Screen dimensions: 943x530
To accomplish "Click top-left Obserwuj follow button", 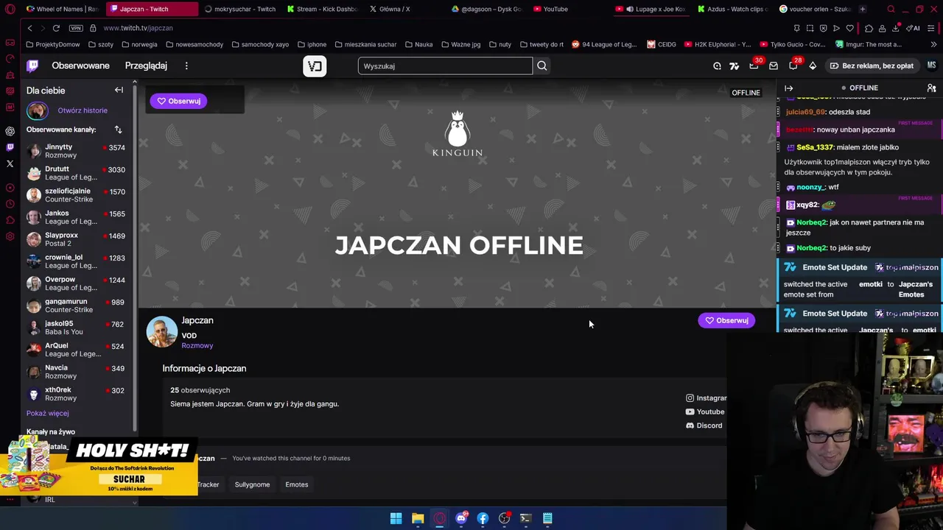I will [178, 101].
